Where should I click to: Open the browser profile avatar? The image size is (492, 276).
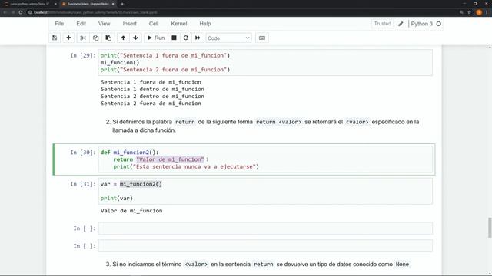[479, 12]
